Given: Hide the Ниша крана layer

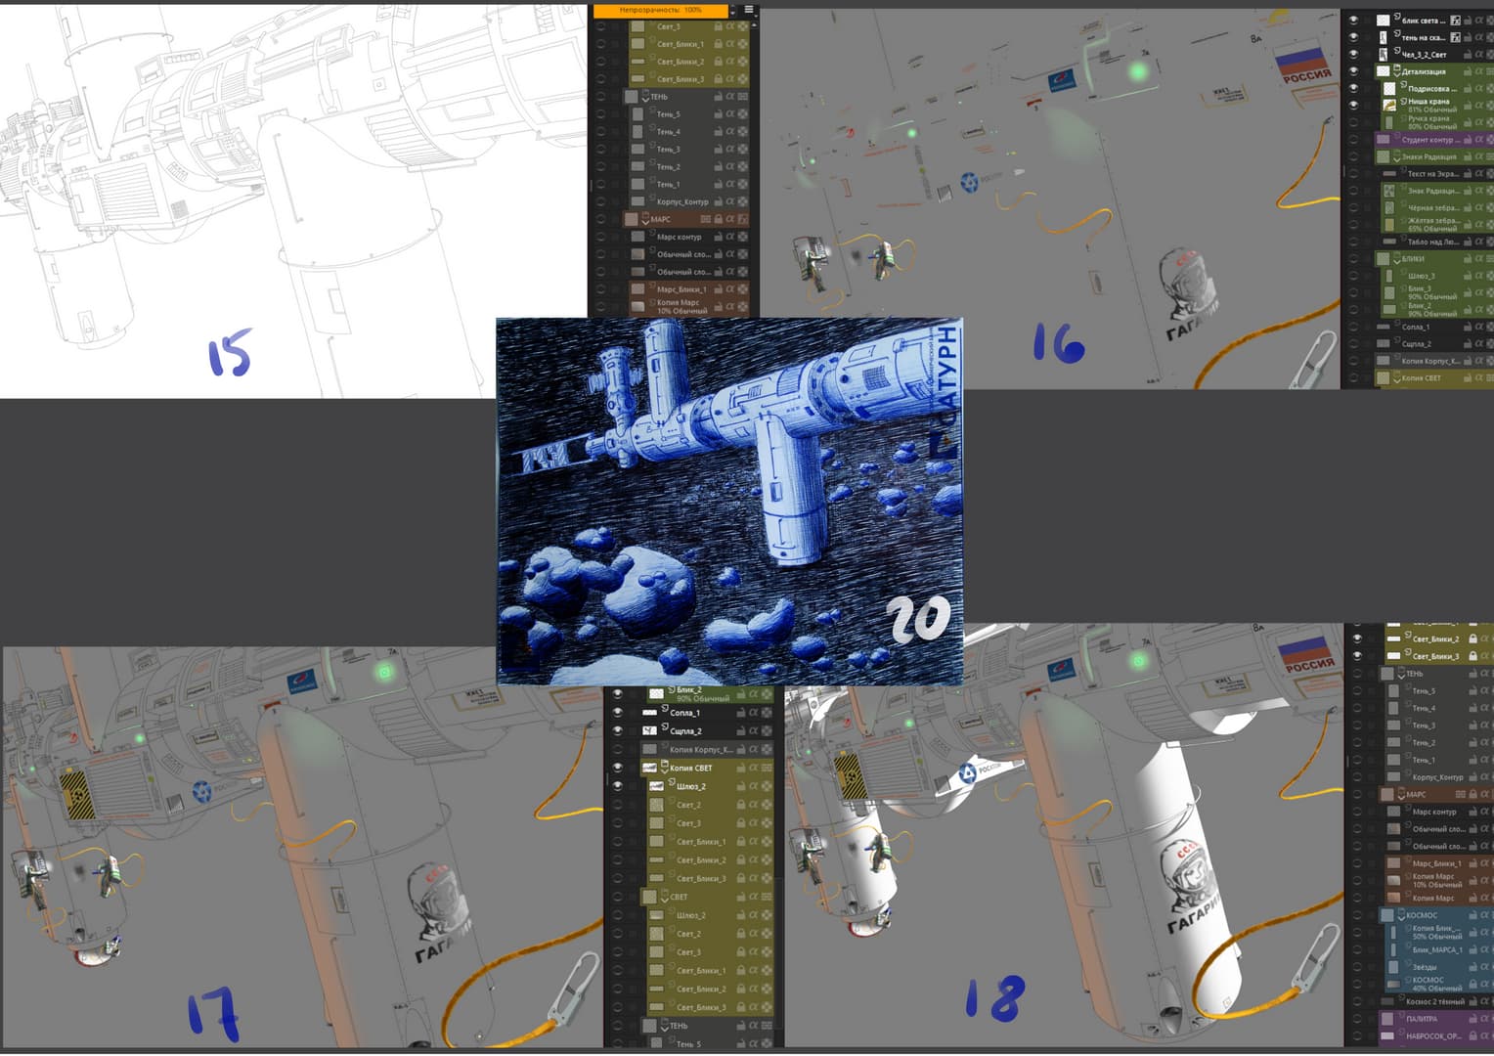Looking at the screenshot, I should tap(1354, 105).
